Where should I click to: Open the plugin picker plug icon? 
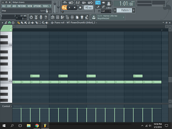pos(82,17)
